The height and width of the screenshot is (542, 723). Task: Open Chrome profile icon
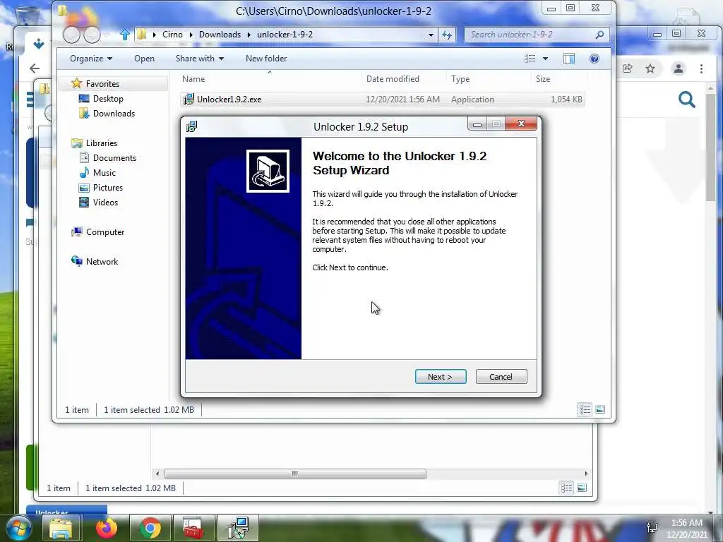point(679,68)
